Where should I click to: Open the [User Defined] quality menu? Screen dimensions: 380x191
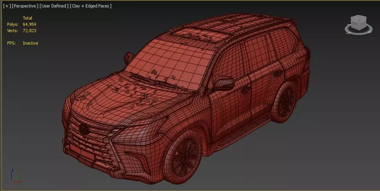tap(54, 6)
